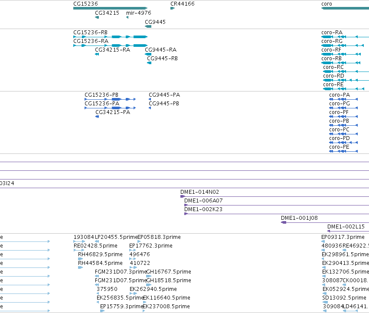Select clone DME1-002K23
This screenshot has width=369, height=313.
point(277,214)
